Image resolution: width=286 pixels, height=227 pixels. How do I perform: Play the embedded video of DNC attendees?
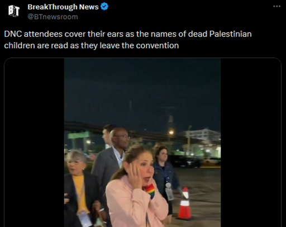click(142, 143)
